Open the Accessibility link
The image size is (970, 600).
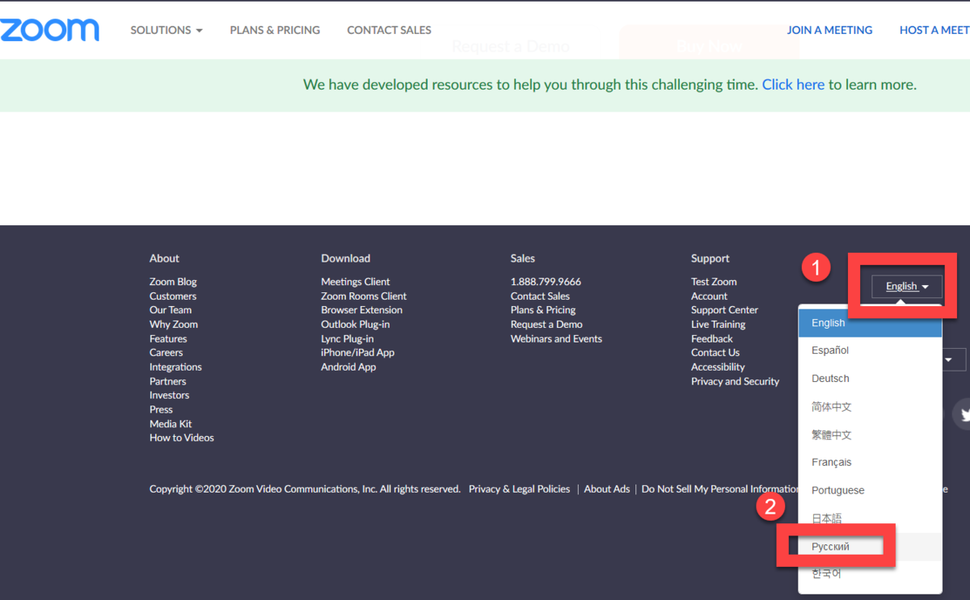[718, 367]
